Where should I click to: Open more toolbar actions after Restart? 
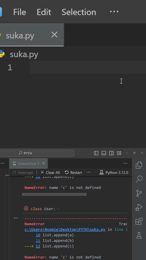[88, 172]
